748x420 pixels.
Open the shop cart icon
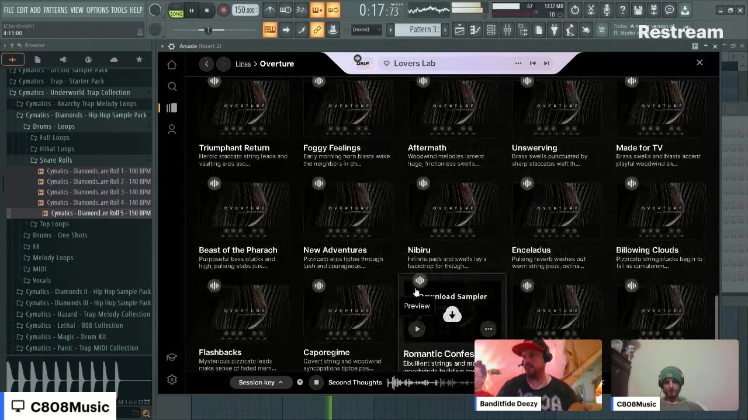pyautogui.click(x=601, y=30)
